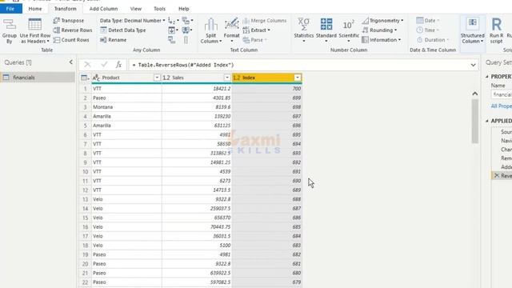Screen dimensions: 512x288
Task: Collapse the Queries pane
Action: click(71, 62)
